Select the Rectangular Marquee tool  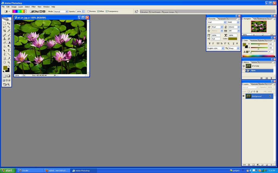click(x=4, y=23)
